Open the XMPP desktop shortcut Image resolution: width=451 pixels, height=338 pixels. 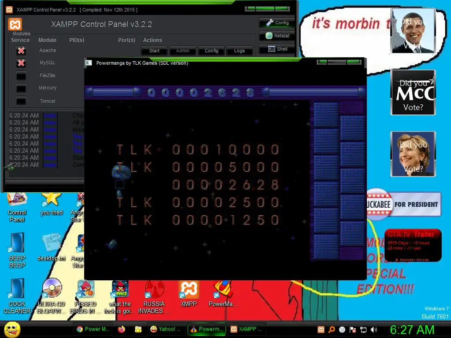(189, 294)
